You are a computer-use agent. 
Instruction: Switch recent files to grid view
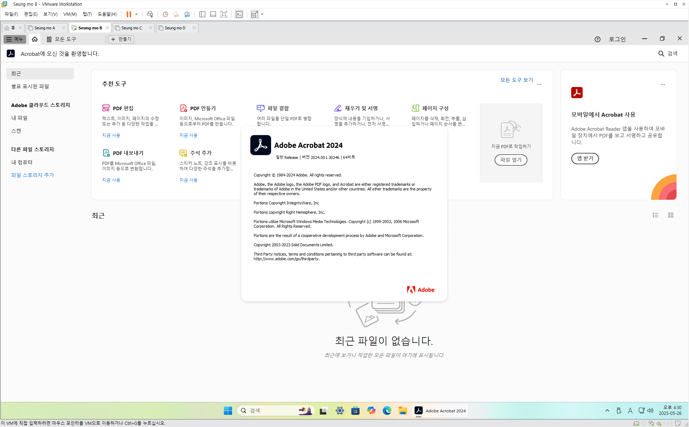point(671,215)
